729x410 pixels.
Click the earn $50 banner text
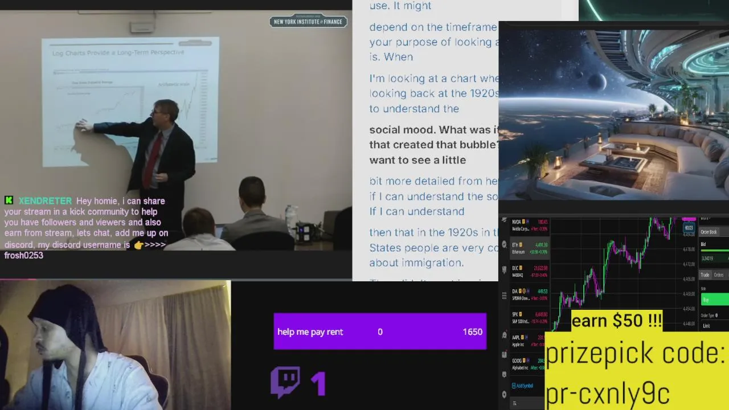coord(617,321)
